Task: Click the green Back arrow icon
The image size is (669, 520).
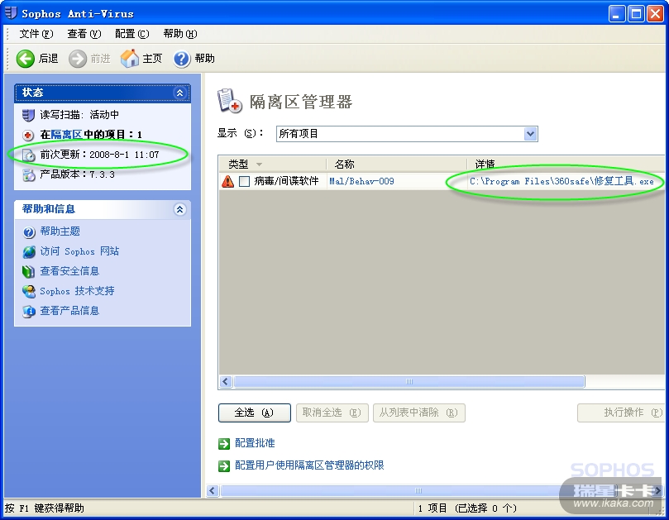Action: 25,59
